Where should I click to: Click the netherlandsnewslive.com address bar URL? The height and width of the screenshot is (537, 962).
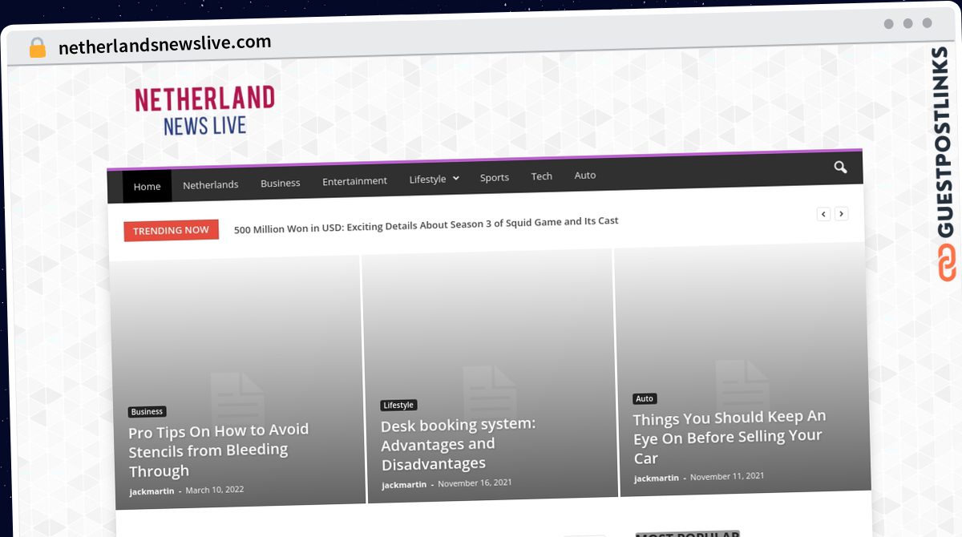coord(165,45)
